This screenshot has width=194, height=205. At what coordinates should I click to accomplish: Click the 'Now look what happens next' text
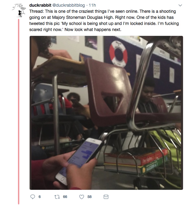click(93, 30)
